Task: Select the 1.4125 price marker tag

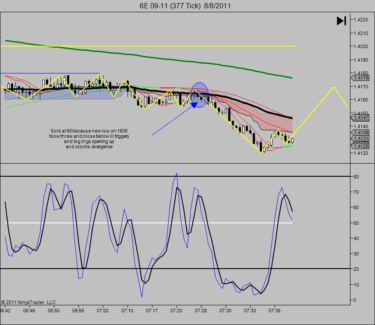Action: [x=360, y=146]
